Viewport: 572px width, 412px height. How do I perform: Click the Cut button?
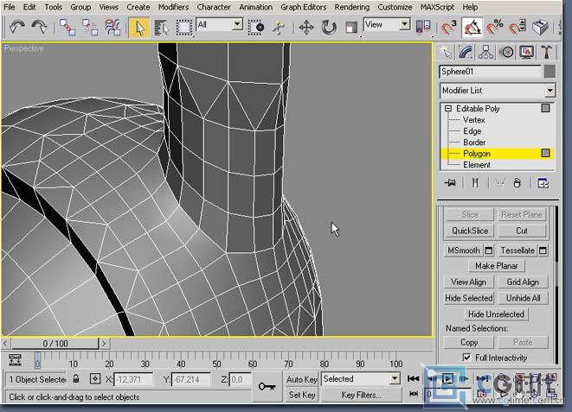(x=522, y=231)
